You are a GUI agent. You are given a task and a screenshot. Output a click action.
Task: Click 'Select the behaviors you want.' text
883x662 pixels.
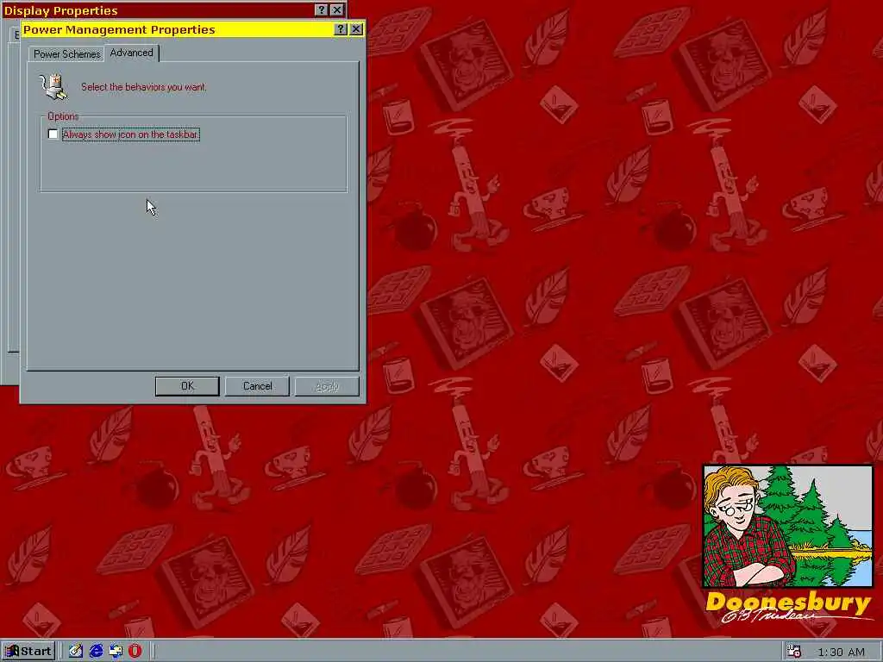(x=144, y=87)
